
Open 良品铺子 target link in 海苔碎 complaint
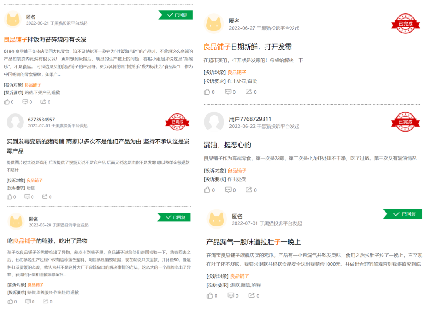[x=33, y=85]
